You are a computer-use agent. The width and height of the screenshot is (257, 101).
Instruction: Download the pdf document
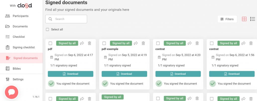71,74
